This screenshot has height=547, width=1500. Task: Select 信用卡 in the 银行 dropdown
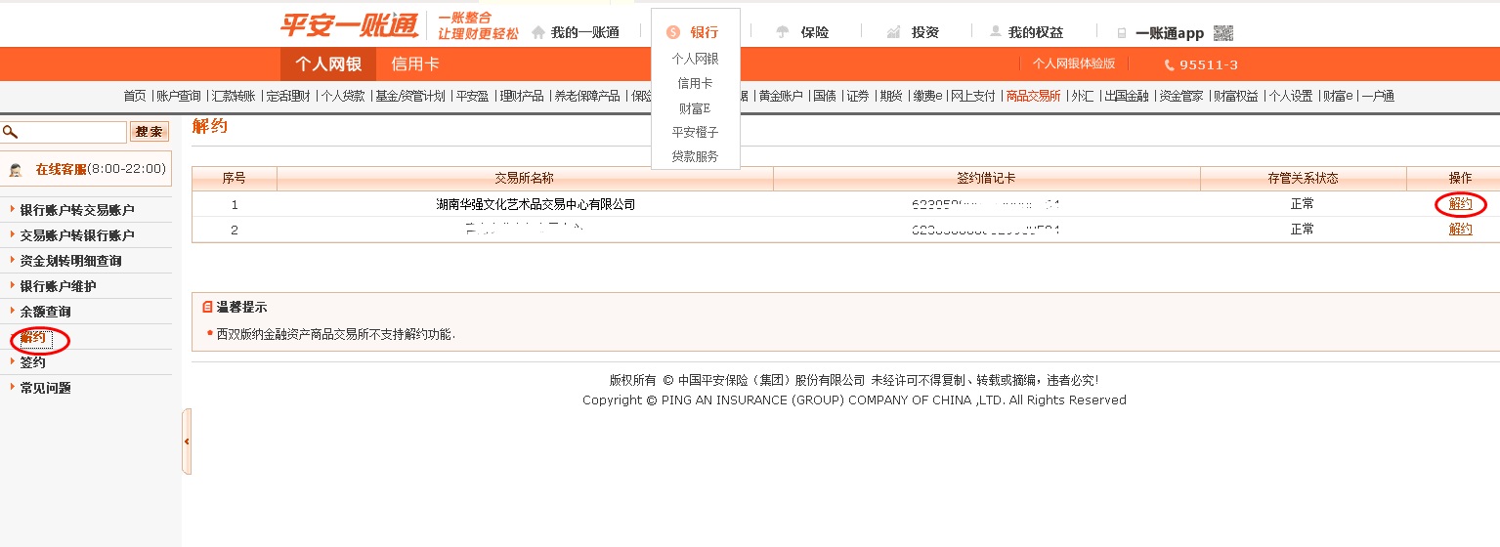click(695, 84)
